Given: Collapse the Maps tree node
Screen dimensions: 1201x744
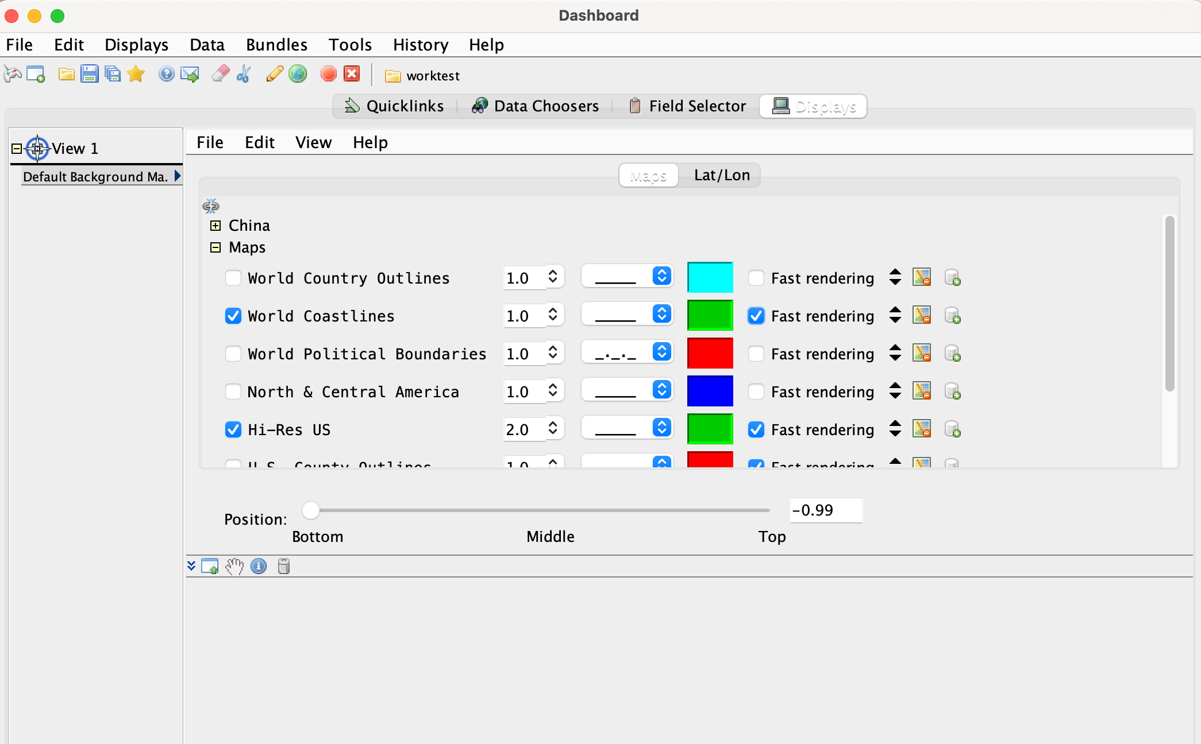Looking at the screenshot, I should [x=215, y=247].
